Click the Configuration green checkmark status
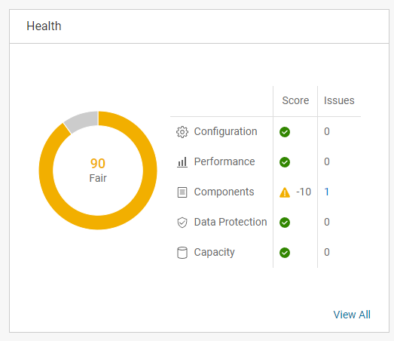394x341 pixels. pyautogui.click(x=285, y=132)
